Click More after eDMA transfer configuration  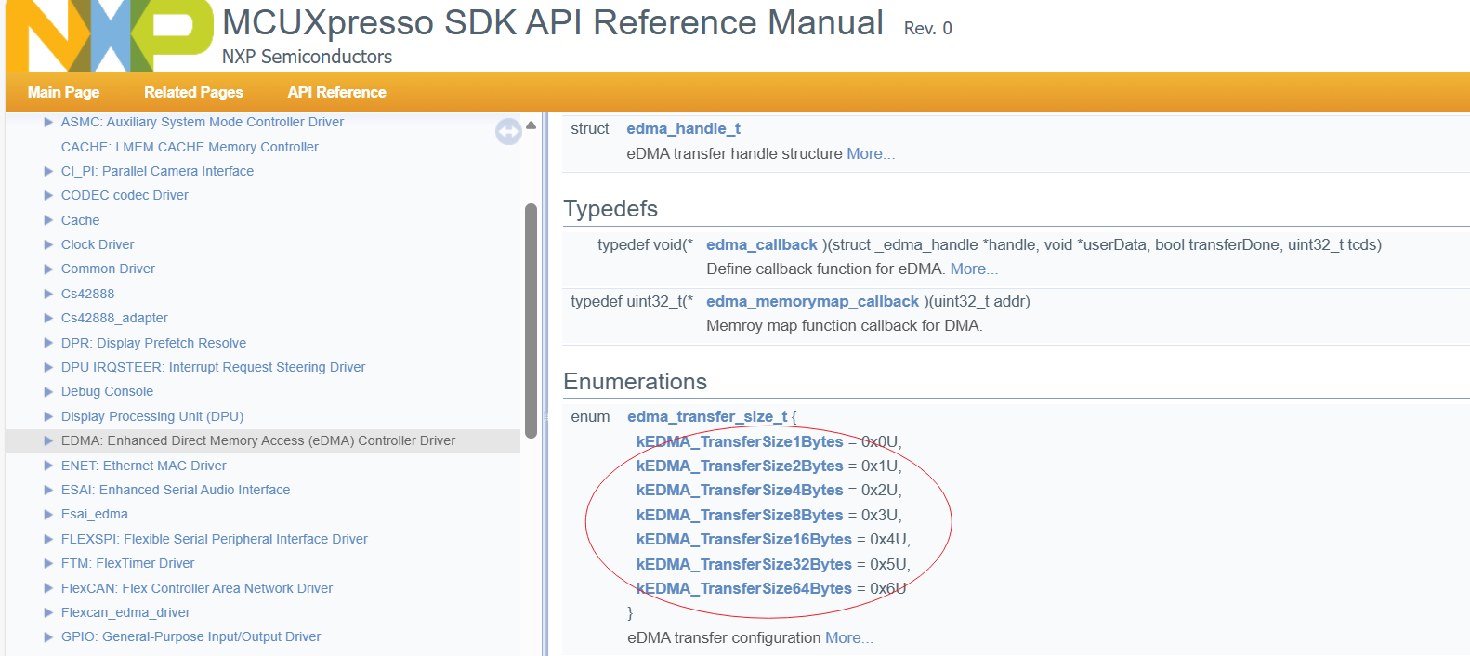[849, 637]
